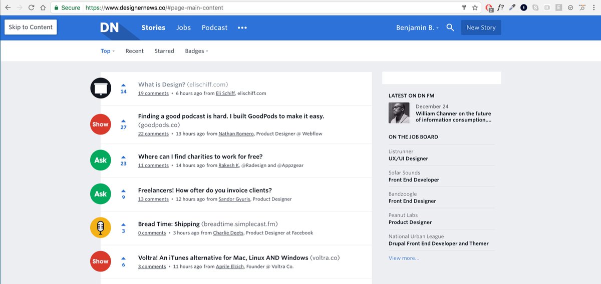Open the Sofar Sounds Front End Developer job
This screenshot has width=601, height=284.
414,179
